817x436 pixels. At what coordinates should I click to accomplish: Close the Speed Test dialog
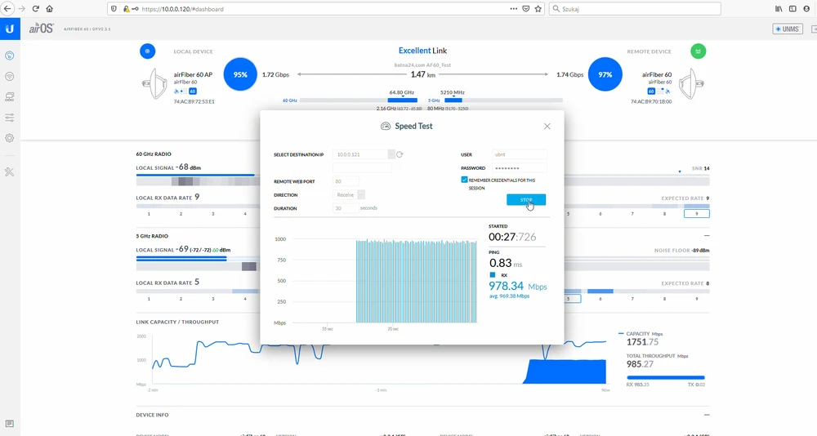tap(547, 126)
